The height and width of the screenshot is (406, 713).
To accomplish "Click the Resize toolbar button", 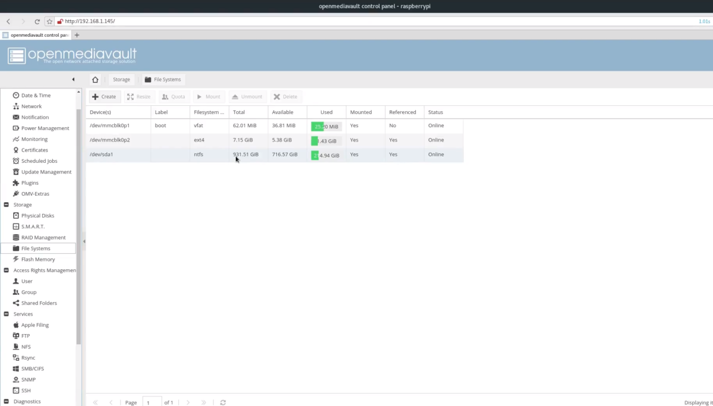I will pos(139,96).
